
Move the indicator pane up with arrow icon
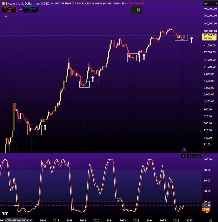pyautogui.click(x=184, y=156)
